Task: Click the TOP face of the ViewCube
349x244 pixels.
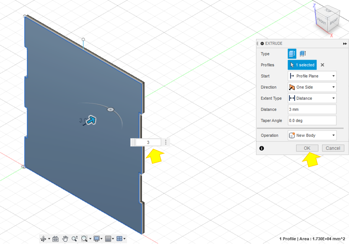Action: click(328, 10)
